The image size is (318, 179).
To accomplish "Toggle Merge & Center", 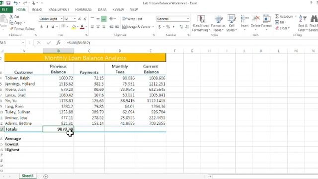I will coord(136,27).
